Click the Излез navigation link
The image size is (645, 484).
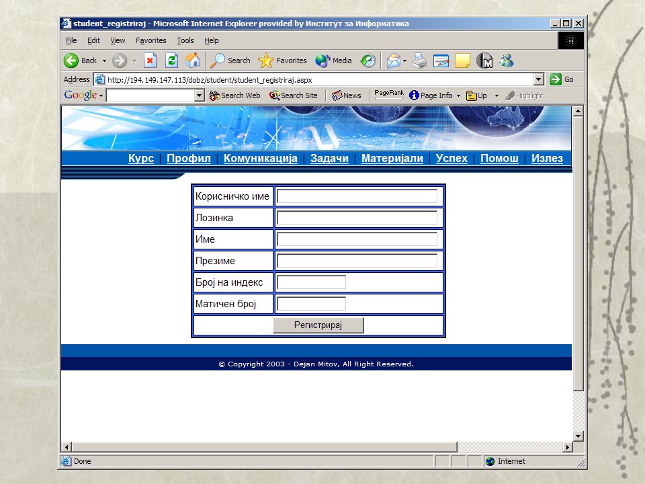(x=547, y=158)
